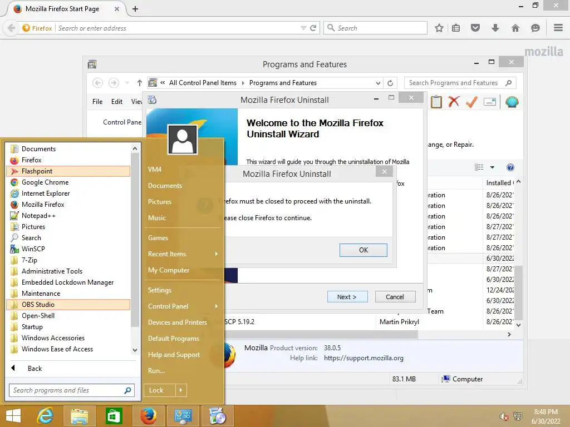Open the Lock button's arrow options

[181, 390]
